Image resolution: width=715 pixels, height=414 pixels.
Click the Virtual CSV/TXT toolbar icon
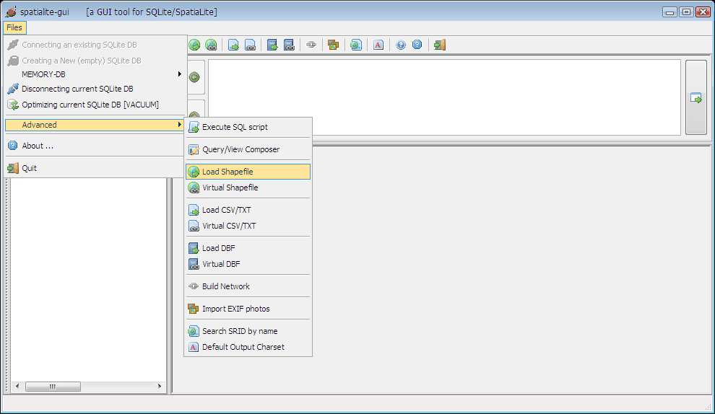point(250,45)
